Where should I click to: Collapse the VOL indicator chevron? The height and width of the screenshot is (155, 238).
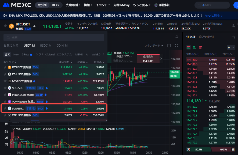click(14, 129)
